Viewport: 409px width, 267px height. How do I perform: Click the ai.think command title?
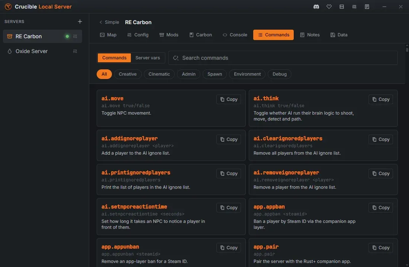[x=266, y=98]
